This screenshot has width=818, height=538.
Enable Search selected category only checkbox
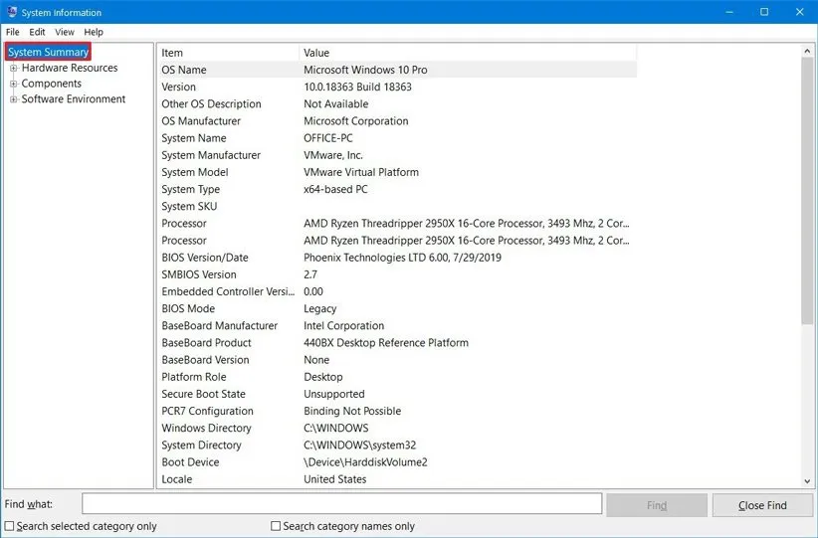tap(10, 526)
